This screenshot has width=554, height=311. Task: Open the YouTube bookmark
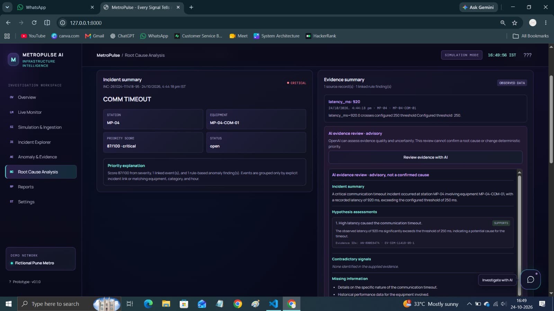(x=33, y=36)
